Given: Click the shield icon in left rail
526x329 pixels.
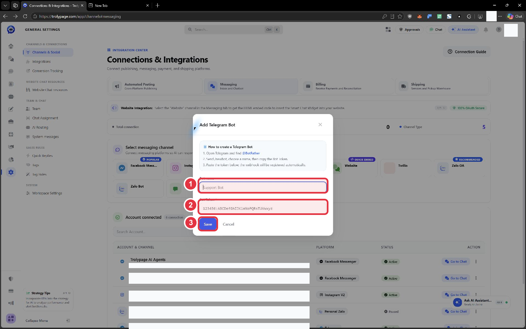Looking at the screenshot, I should point(11,279).
